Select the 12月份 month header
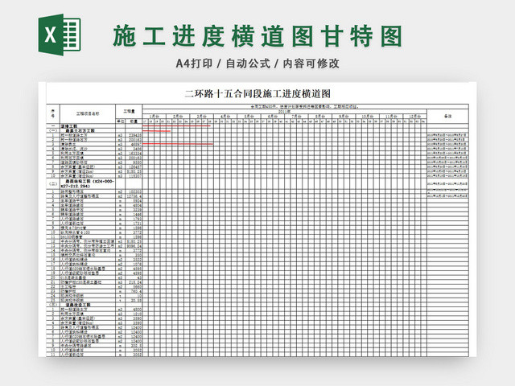Image resolution: width=515 pixels, height=386 pixels. (x=415, y=117)
